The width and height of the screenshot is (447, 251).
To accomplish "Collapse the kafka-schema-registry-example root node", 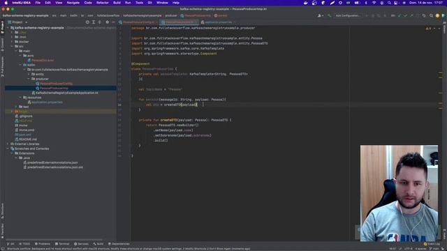I will point(8,28).
